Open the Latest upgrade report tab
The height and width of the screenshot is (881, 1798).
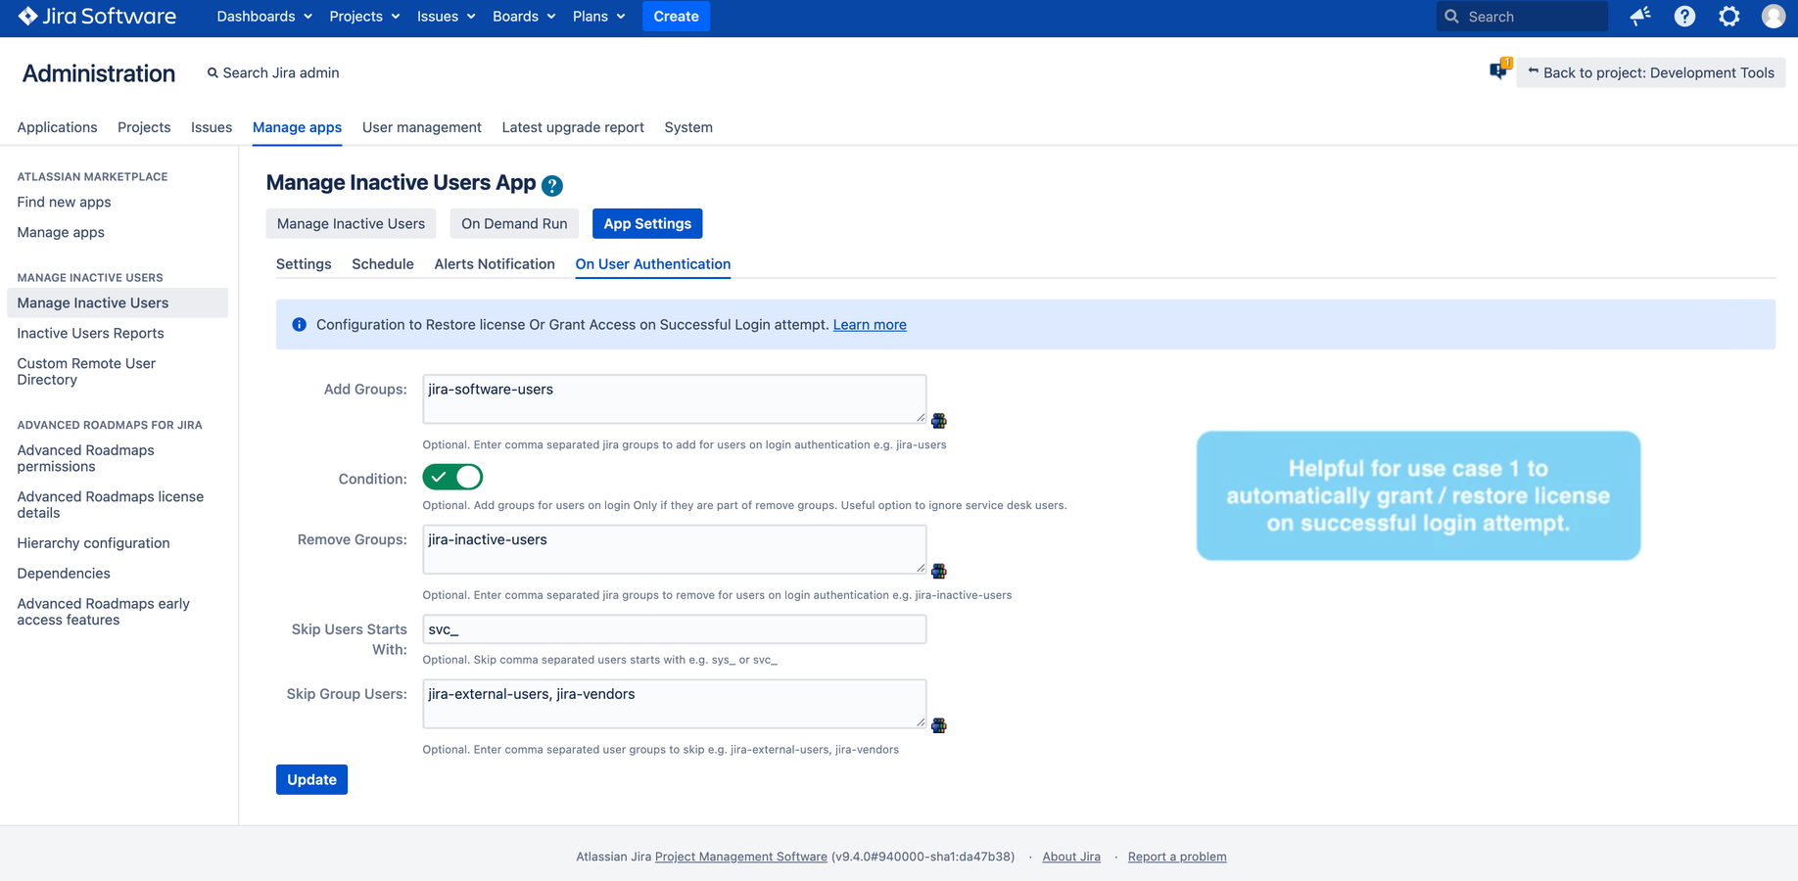click(x=573, y=127)
